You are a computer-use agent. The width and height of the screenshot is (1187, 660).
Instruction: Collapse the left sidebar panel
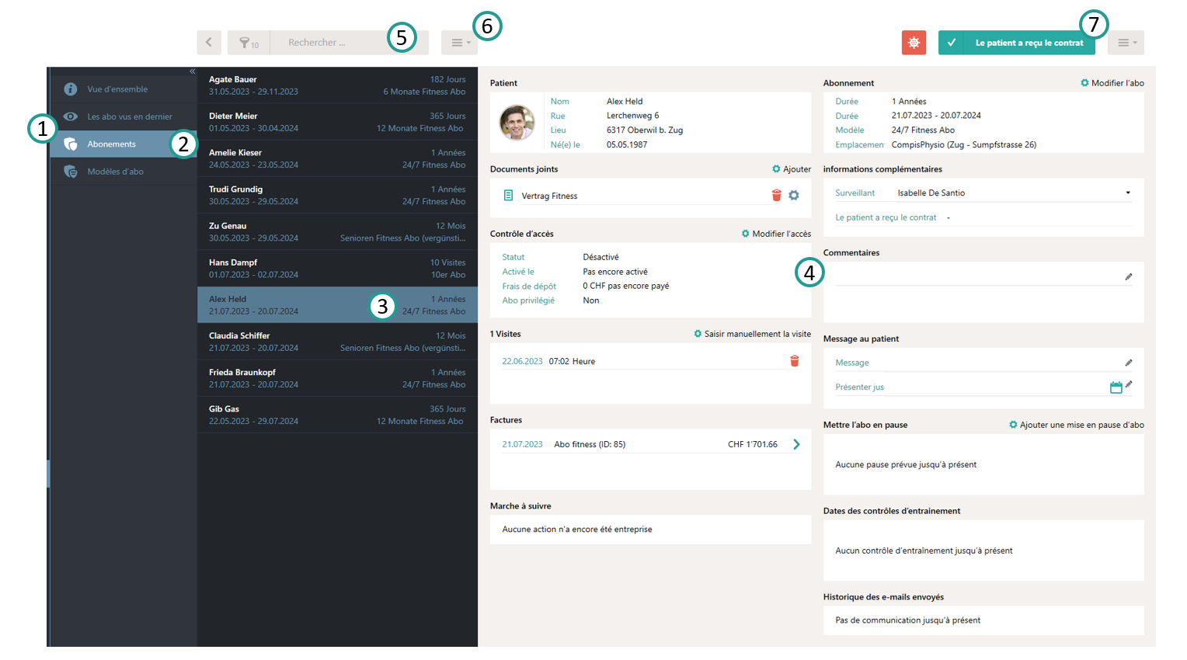coord(192,71)
